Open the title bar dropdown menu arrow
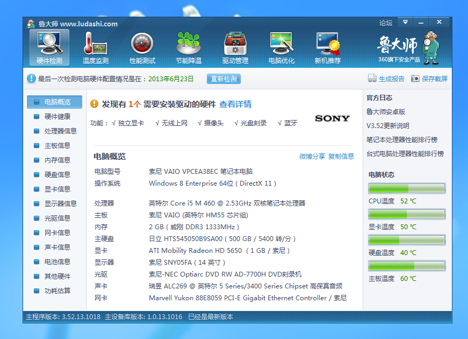 405,22
